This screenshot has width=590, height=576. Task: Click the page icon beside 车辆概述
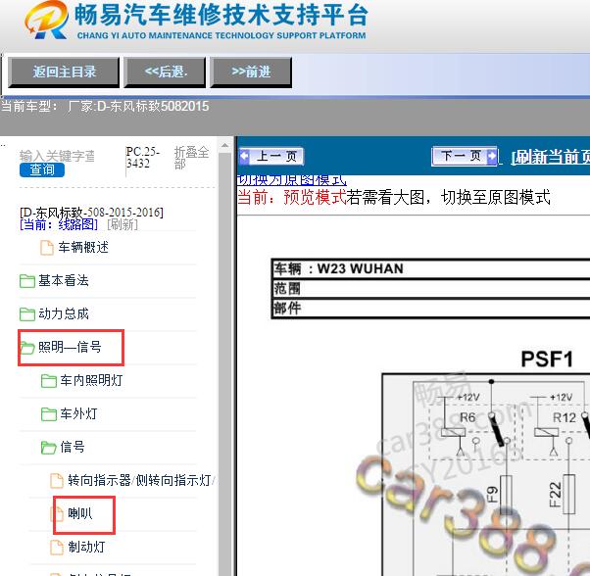[x=47, y=248]
